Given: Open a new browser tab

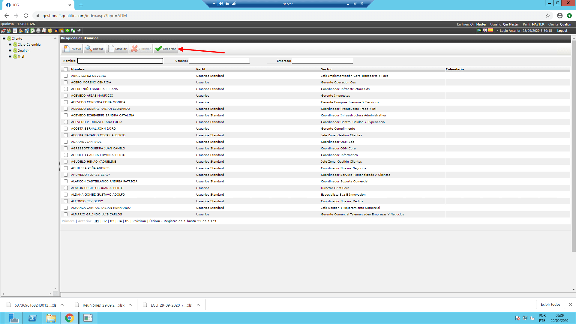Looking at the screenshot, I should tap(81, 5).
